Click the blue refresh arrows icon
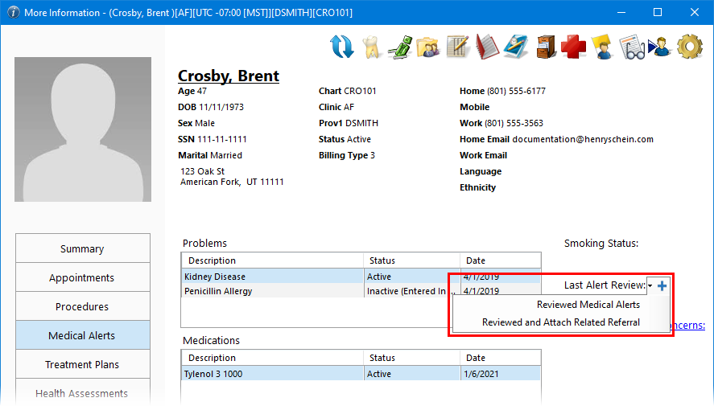This screenshot has width=714, height=406. 342,47
